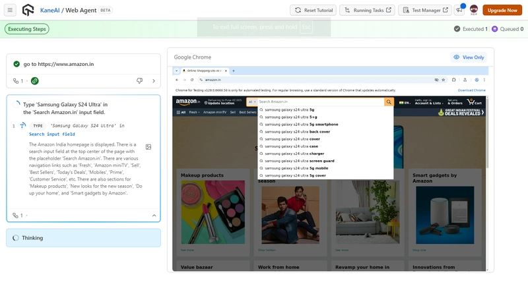Select suggestion 'samsung galaxy s24 ultra 5g'
The height and width of the screenshot is (296, 528).
tap(325, 109)
